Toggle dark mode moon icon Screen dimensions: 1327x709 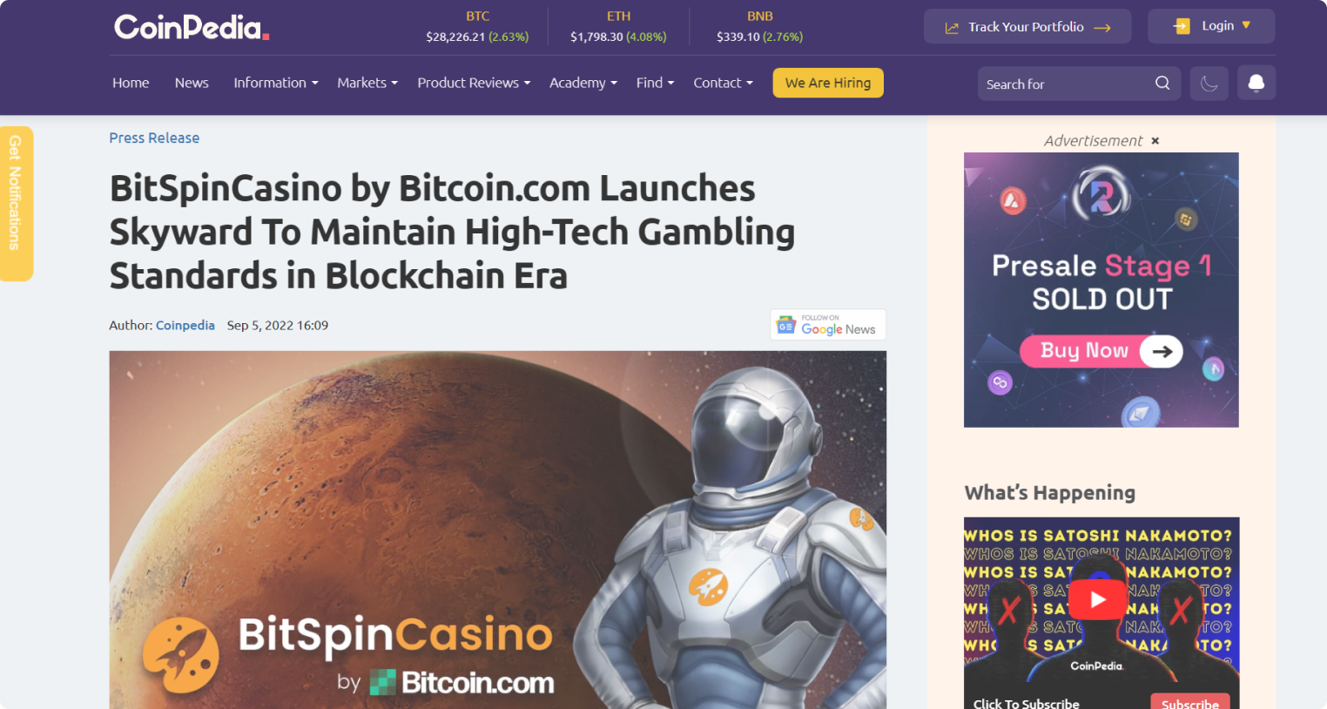[x=1209, y=84]
